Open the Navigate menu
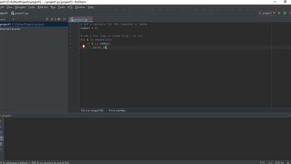 tap(20, 7)
